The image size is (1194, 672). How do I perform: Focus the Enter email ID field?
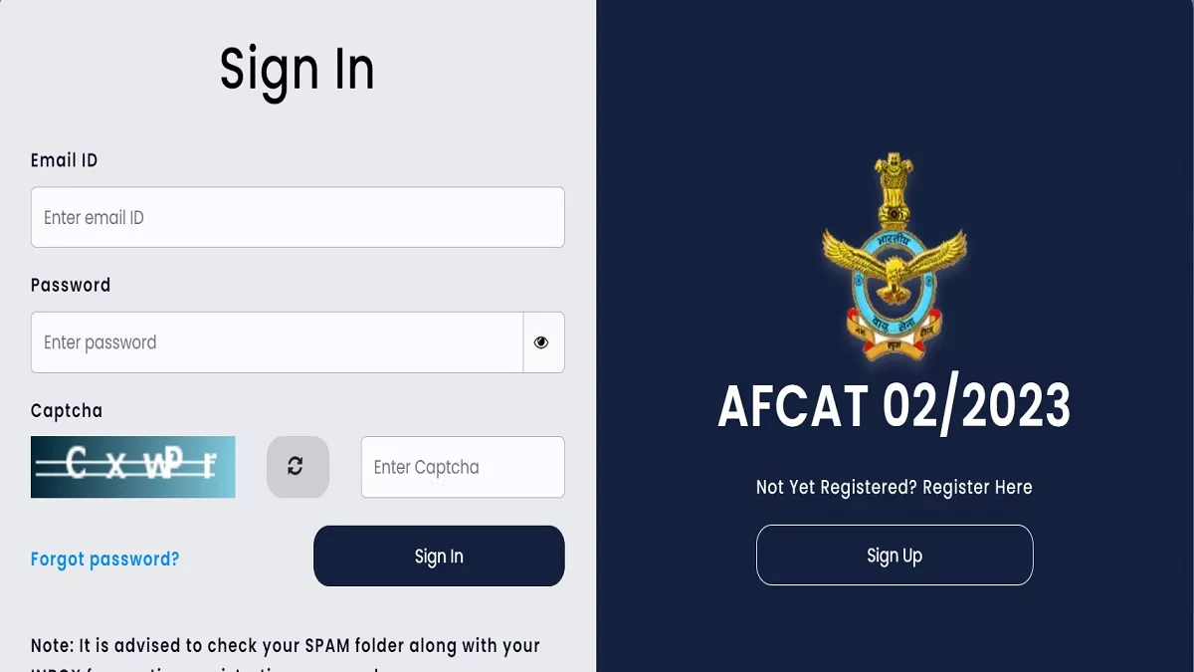[x=298, y=217]
